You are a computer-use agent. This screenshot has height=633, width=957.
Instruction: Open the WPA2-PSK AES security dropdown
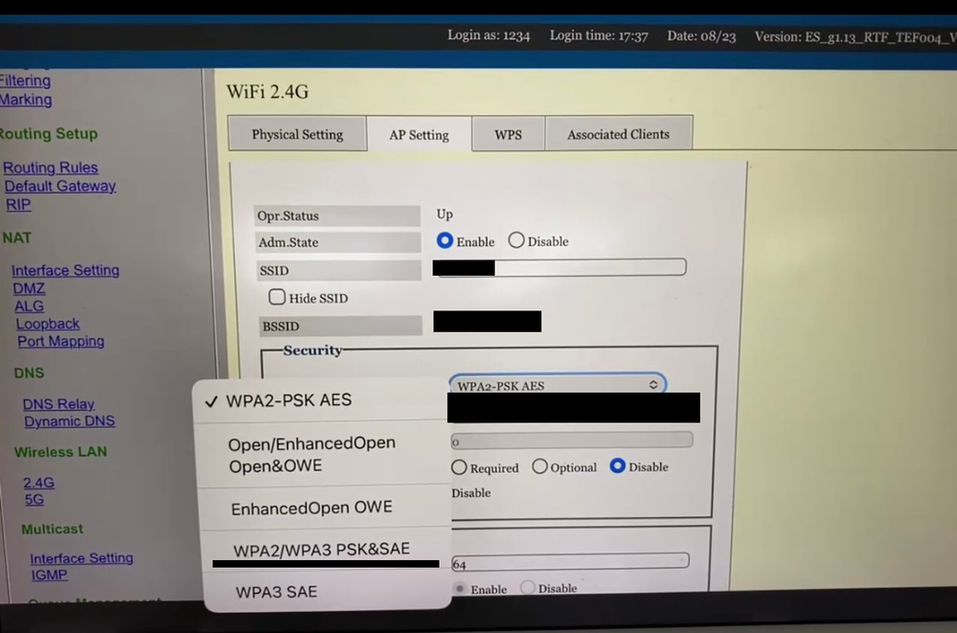(557, 385)
